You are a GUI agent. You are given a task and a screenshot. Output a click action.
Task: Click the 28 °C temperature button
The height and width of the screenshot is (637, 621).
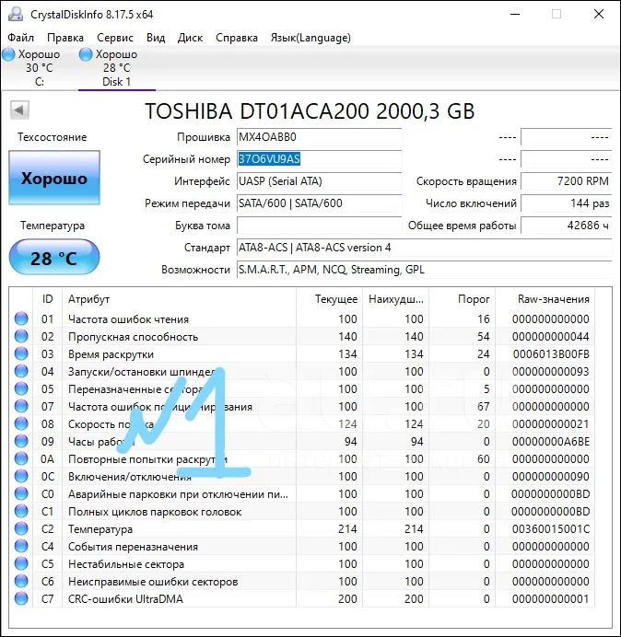(x=54, y=258)
